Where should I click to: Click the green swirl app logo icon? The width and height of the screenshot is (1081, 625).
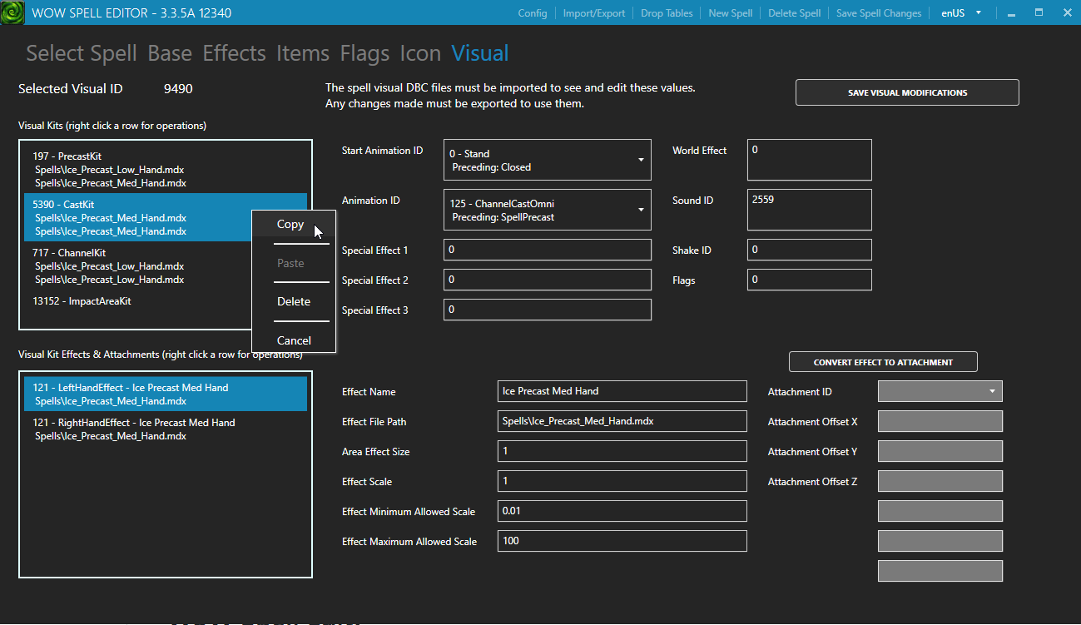12,12
